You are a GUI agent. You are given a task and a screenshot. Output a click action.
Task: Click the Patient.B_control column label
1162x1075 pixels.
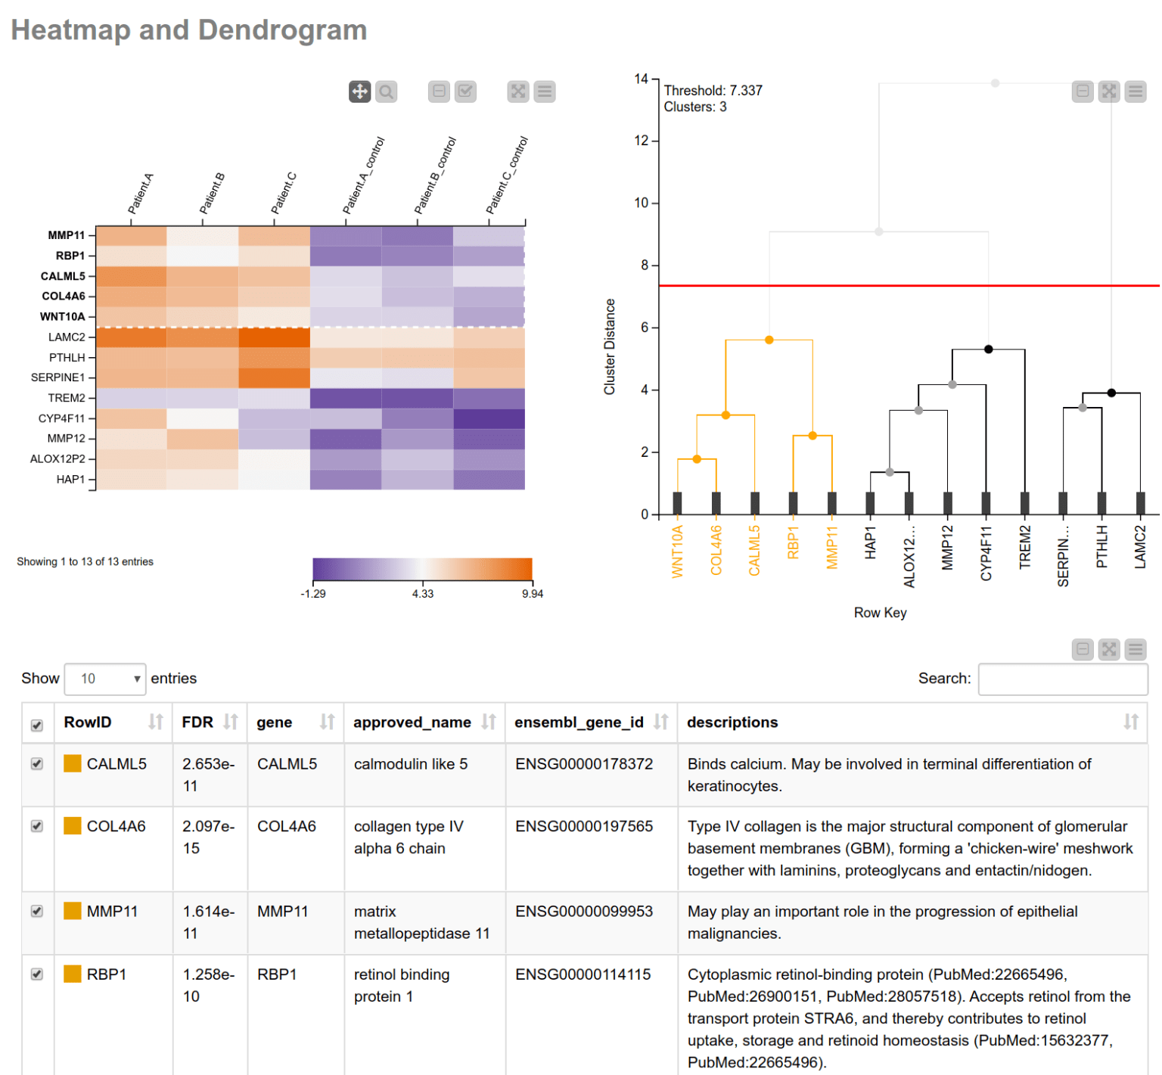(435, 176)
